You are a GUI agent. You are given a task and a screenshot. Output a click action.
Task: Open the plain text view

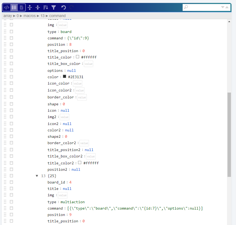21,7
